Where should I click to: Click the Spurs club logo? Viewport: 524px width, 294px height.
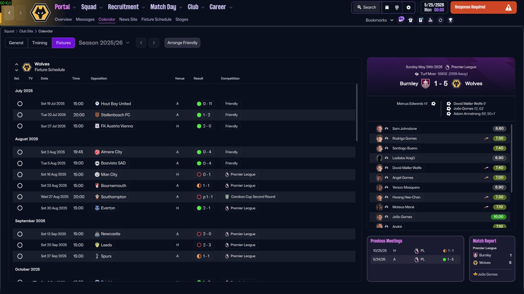click(97, 256)
